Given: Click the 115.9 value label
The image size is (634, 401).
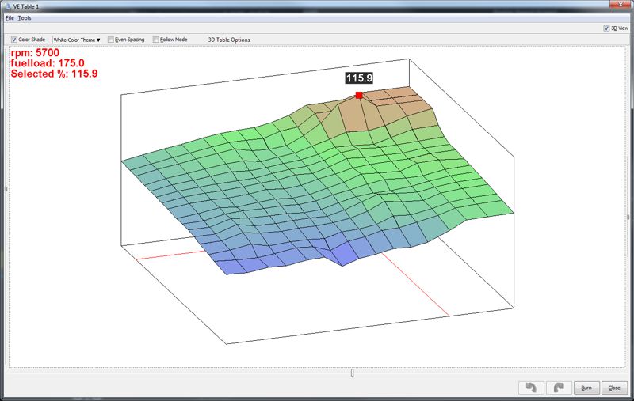Looking at the screenshot, I should coord(359,78).
